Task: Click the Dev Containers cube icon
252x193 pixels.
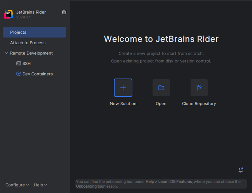Action: [x=19, y=74]
